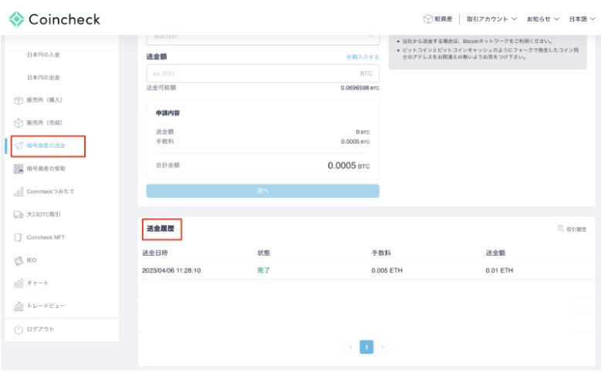Viewport: 601px width, 372px height.
Task: Open 暗号資産の受取 QR code icon
Action: [x=19, y=168]
